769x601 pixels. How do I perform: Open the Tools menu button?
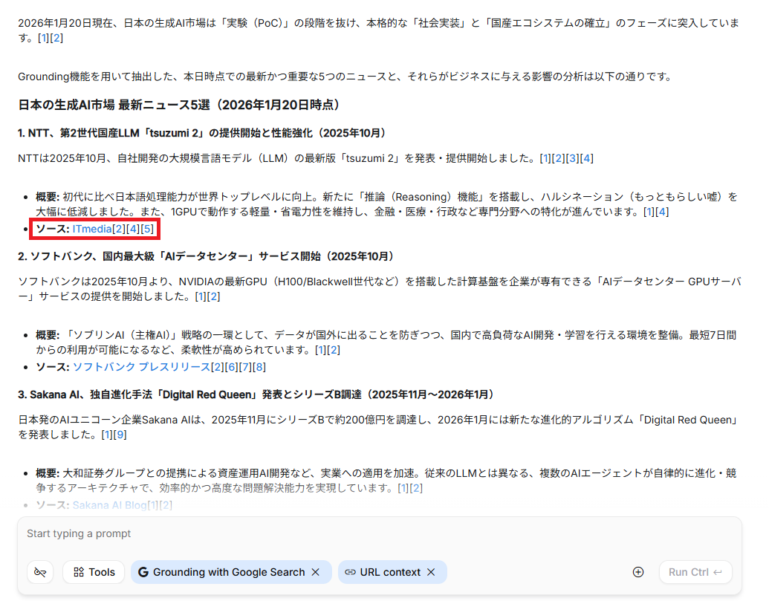(94, 572)
